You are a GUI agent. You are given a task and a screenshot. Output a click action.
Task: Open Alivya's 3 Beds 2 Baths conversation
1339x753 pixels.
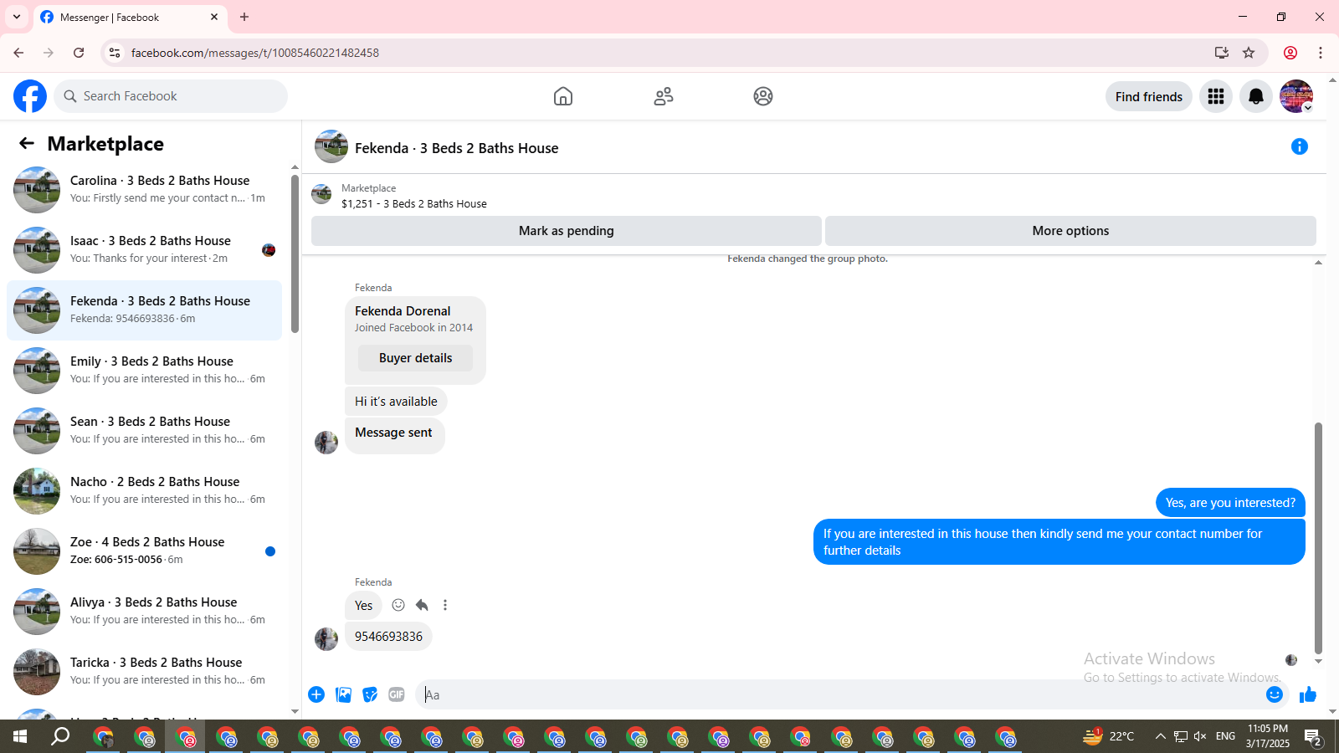(144, 612)
